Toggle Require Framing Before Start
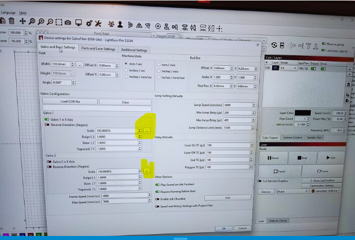This screenshot has height=240, width=355. click(x=157, y=192)
